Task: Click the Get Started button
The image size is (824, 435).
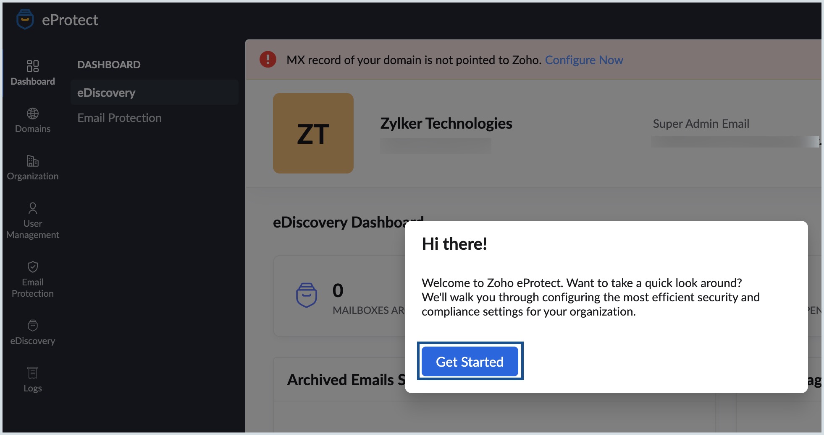Action: 470,361
